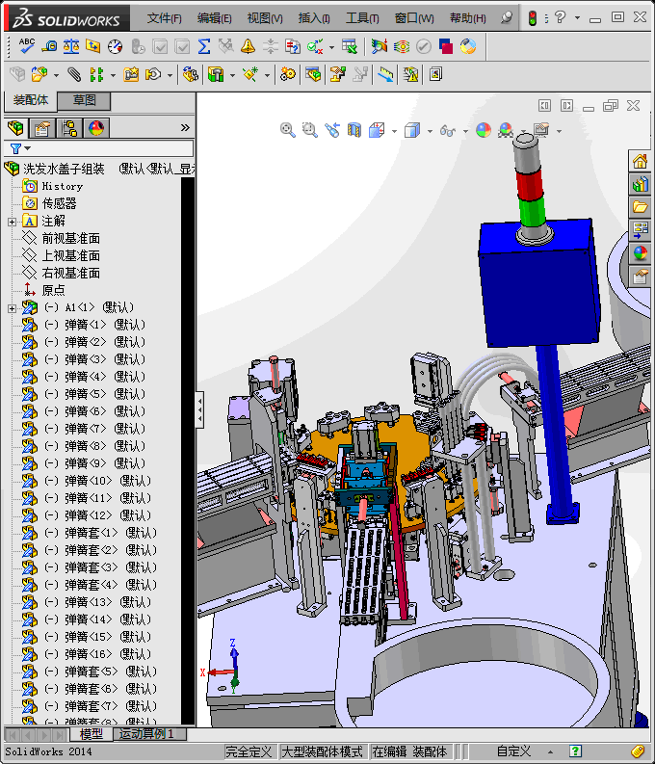This screenshot has height=764, width=655.
Task: Restore Previous View flashlight icon
Action: [332, 130]
